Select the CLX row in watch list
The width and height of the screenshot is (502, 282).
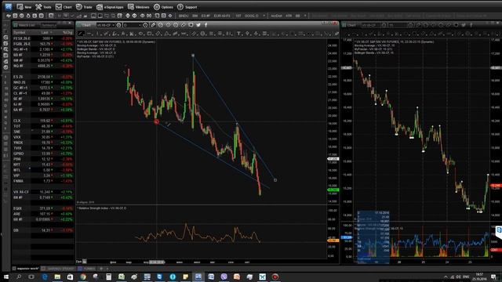pos(43,121)
